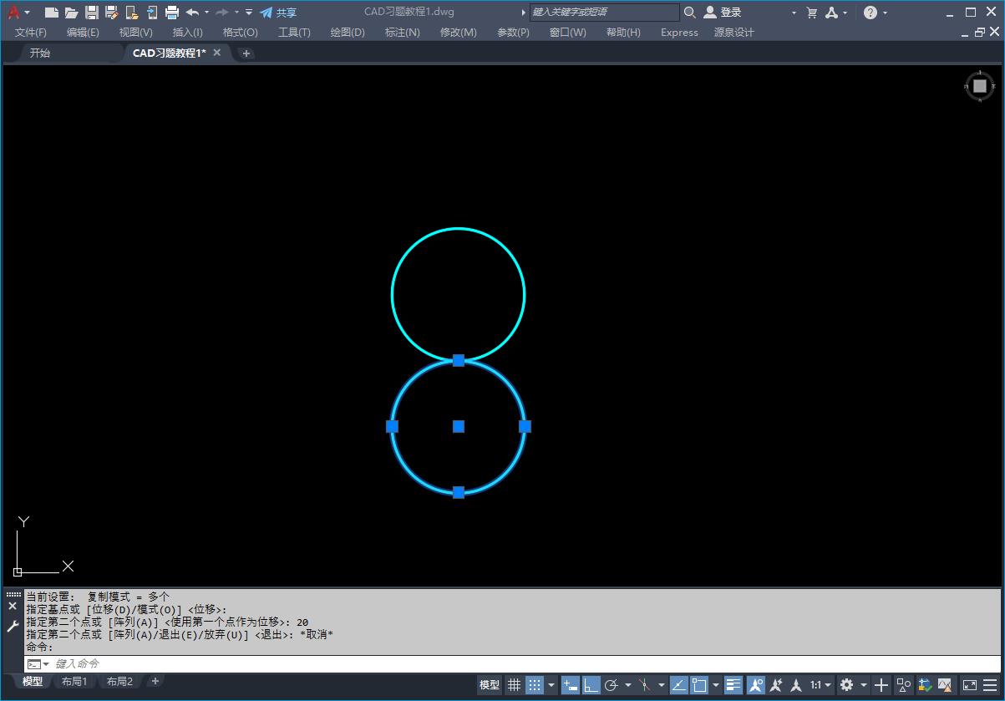Toggle drawing grid display
This screenshot has height=701, width=1005.
515,685
